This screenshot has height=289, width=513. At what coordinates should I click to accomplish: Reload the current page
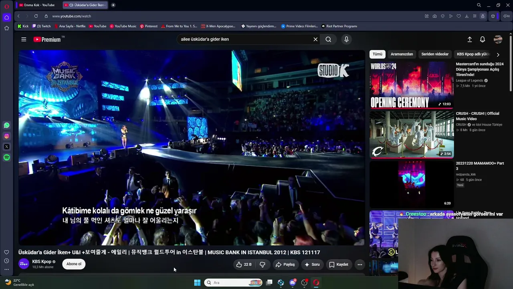click(x=36, y=16)
